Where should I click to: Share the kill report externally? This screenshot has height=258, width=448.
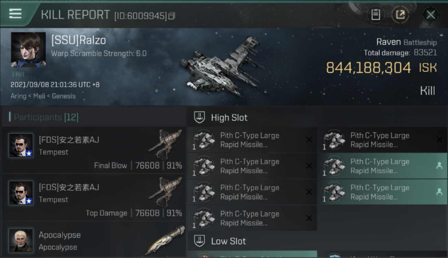400,15
